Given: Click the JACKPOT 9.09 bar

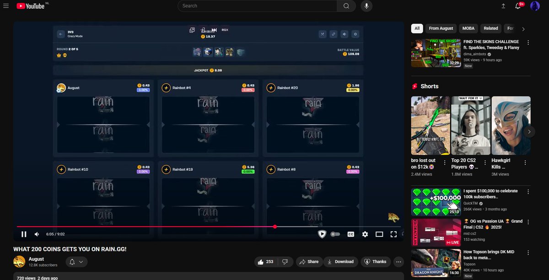Looking at the screenshot, I should point(208,70).
